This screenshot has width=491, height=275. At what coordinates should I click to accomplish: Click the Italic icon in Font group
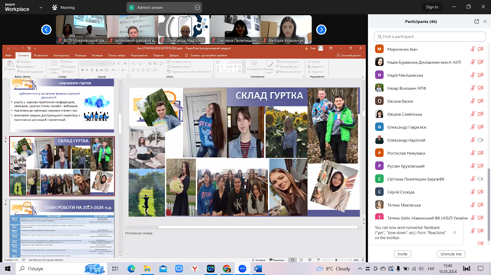point(87,70)
